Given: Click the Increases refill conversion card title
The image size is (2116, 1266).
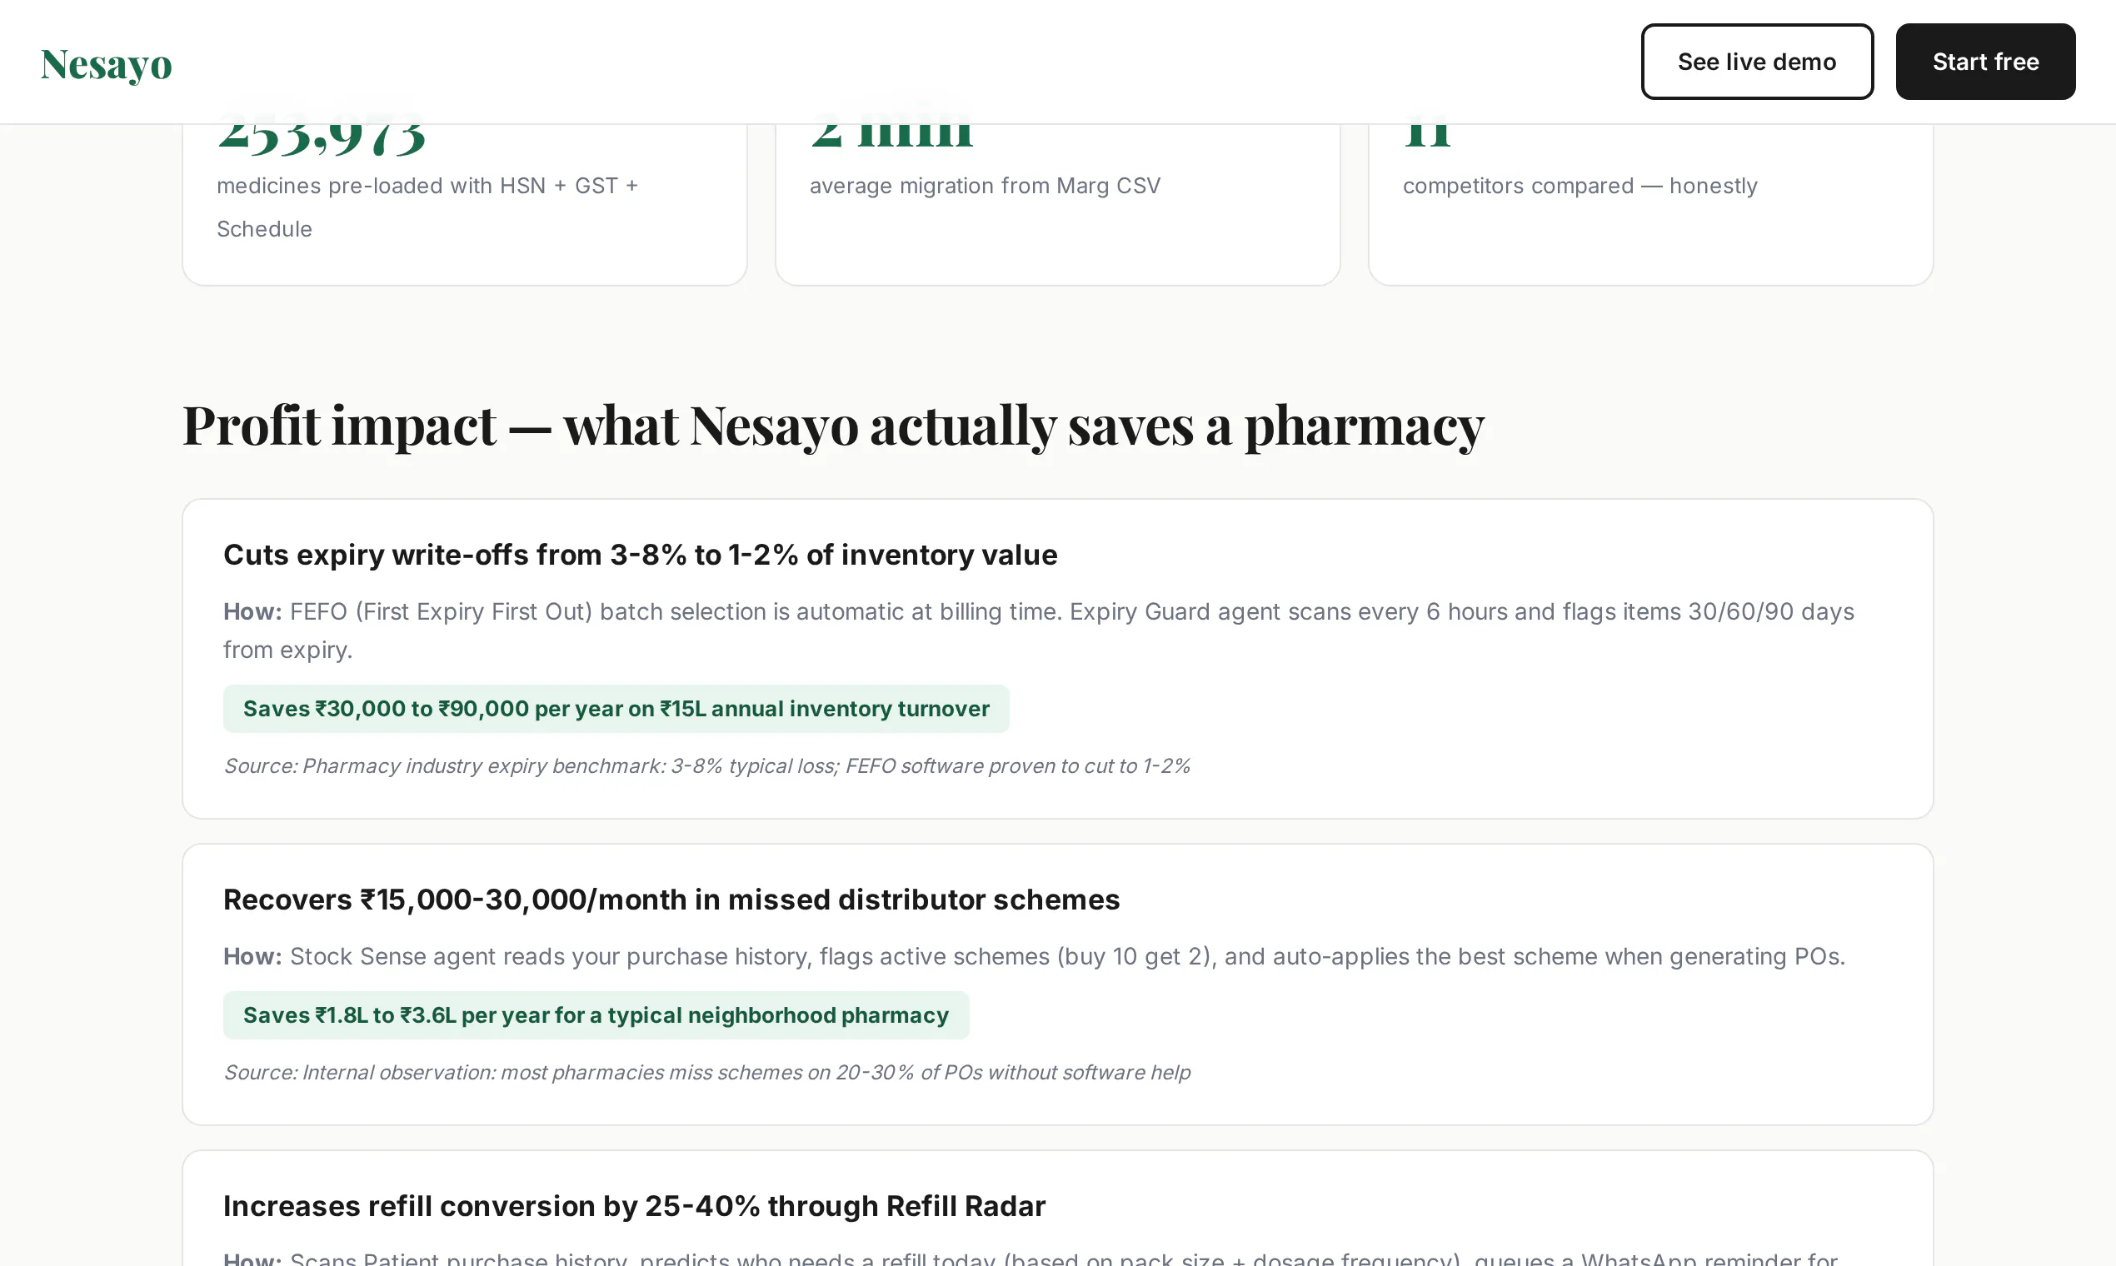Looking at the screenshot, I should (634, 1205).
